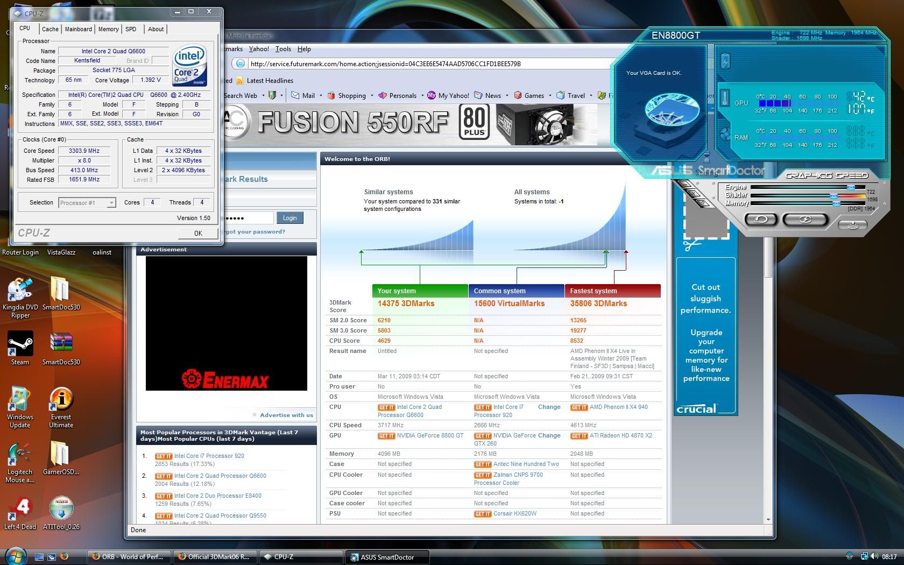Click the Firefox address bar URL field
Screen dimensions: 904x565
pos(430,63)
